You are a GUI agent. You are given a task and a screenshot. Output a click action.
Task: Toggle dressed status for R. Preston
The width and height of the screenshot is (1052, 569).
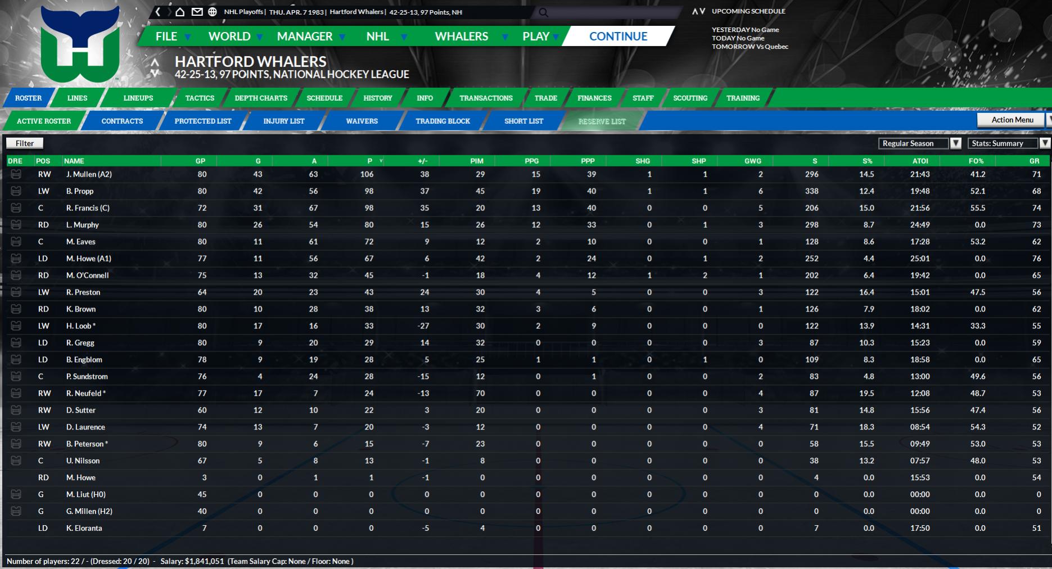[x=16, y=292]
